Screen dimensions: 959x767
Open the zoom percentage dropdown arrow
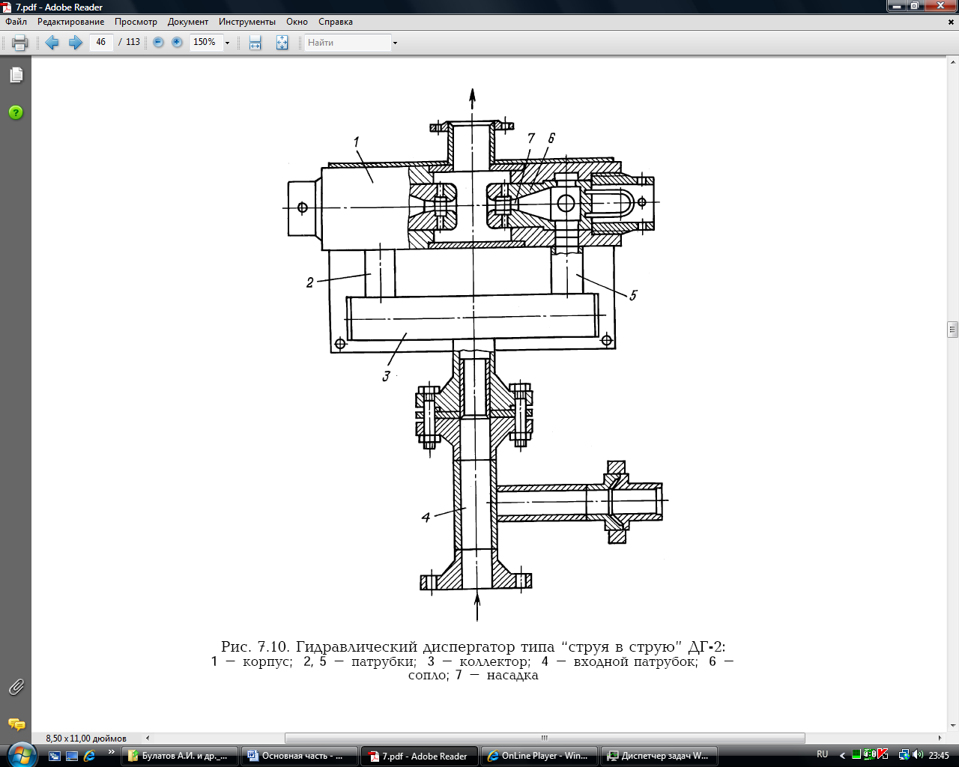(x=228, y=43)
